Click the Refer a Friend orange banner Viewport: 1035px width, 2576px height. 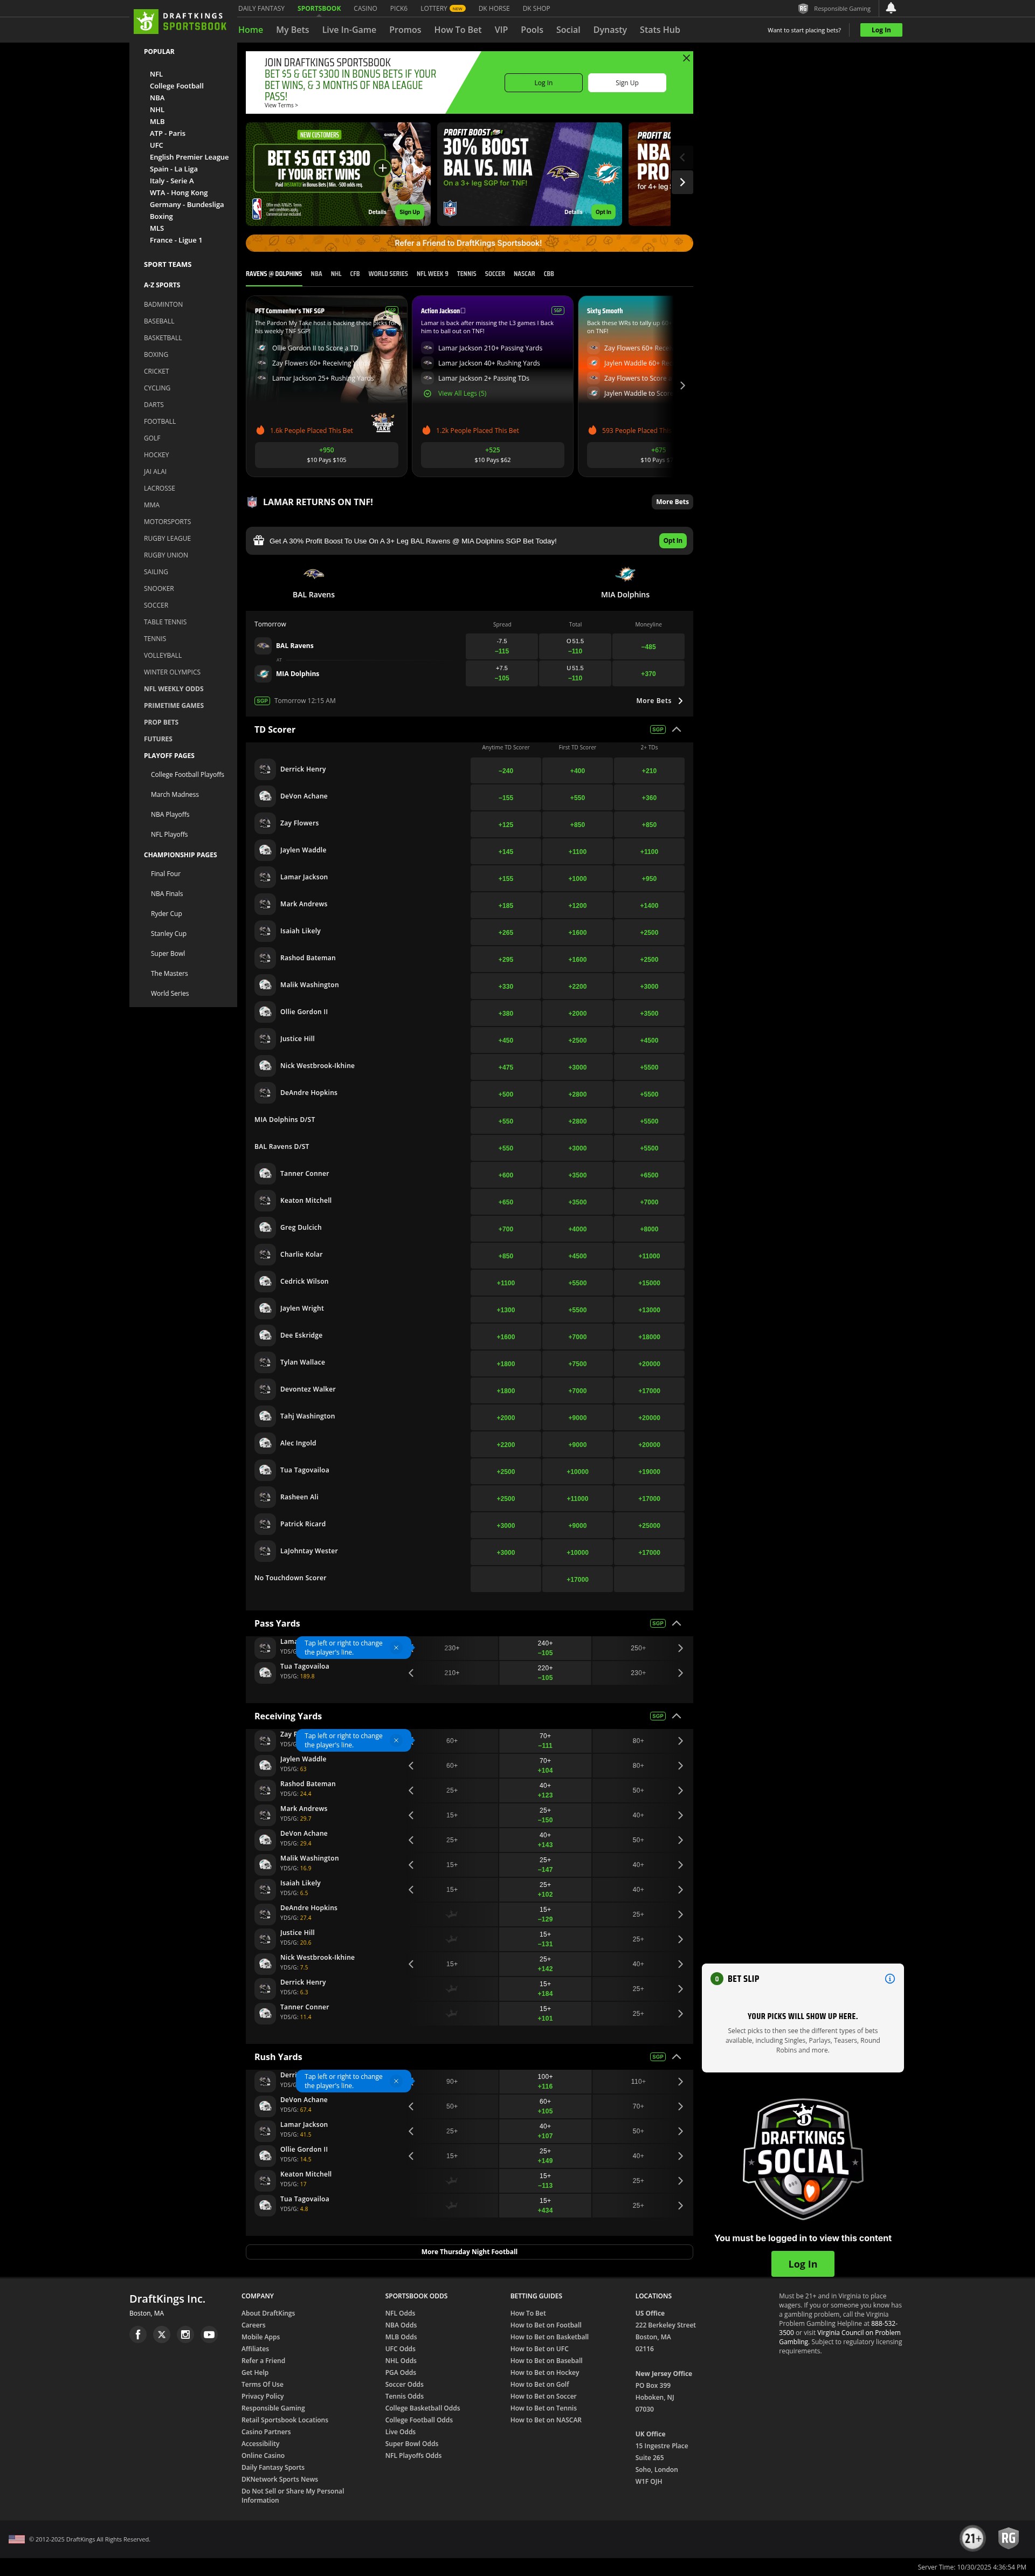469,243
